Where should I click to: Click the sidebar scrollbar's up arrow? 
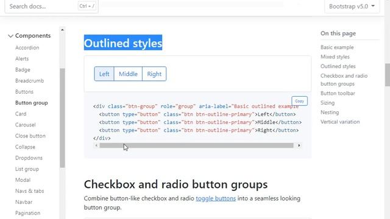(62, 30)
